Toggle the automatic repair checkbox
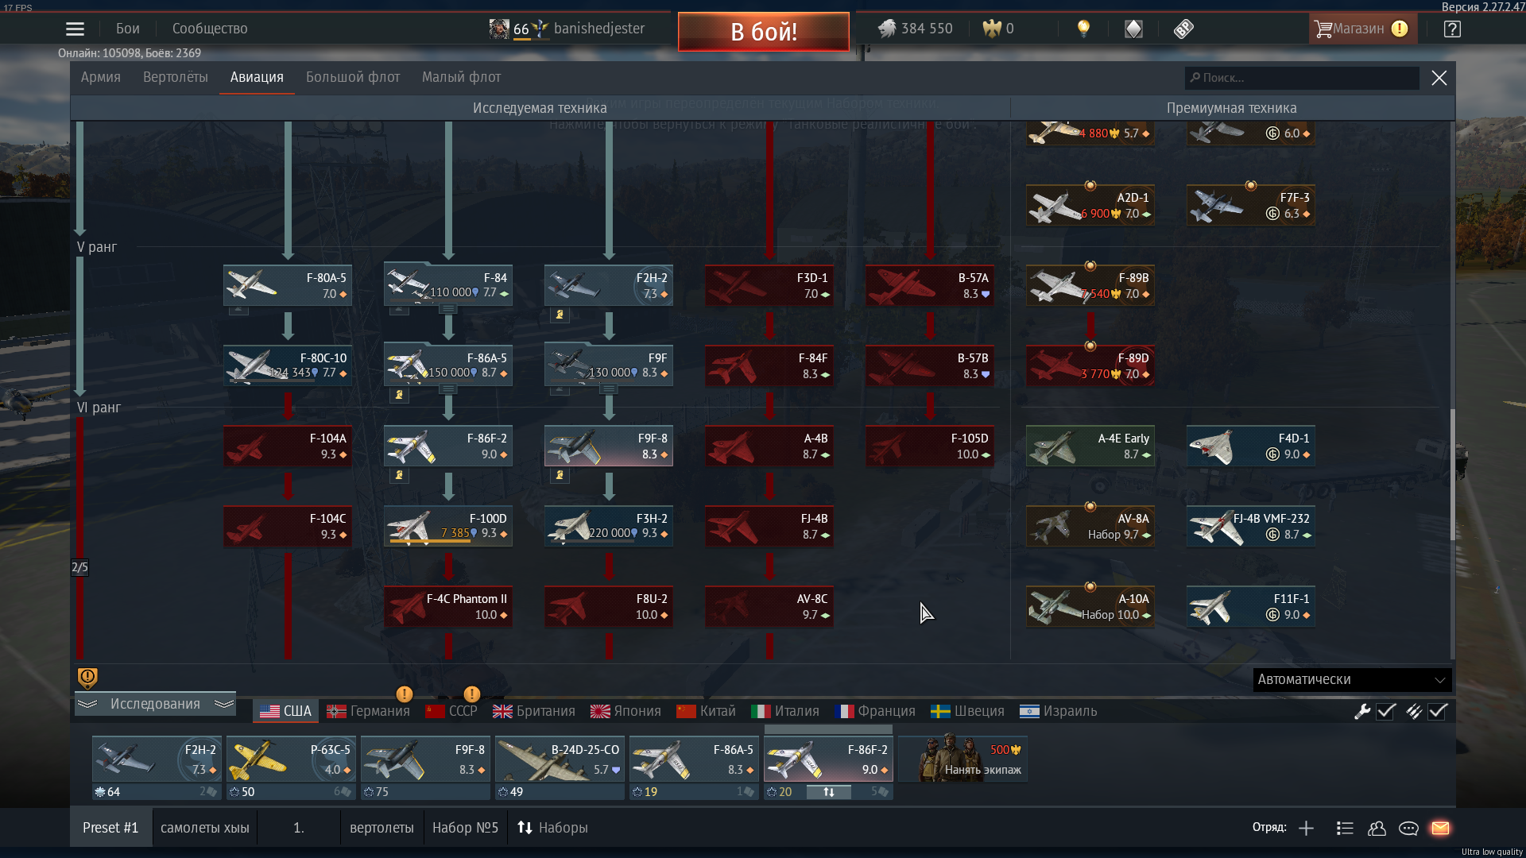Screen dimensions: 1526x858 pos(1386,712)
